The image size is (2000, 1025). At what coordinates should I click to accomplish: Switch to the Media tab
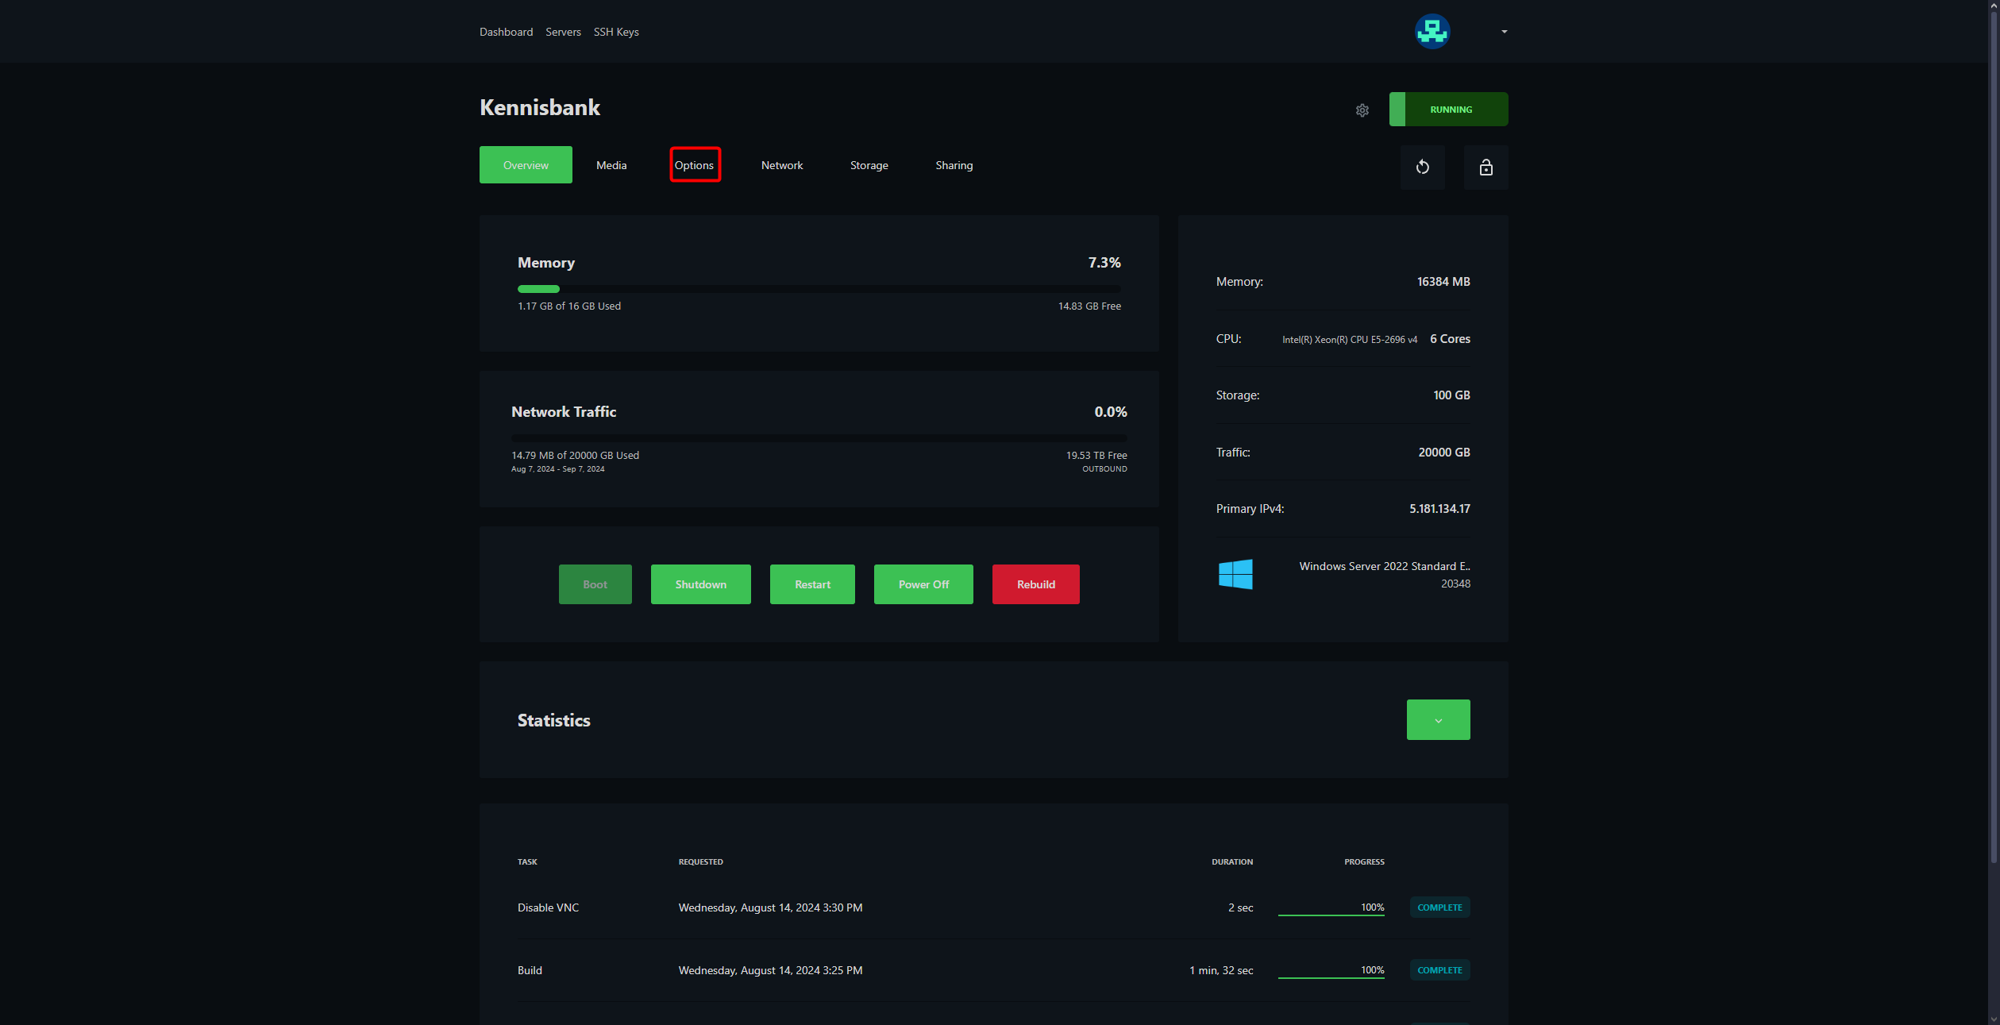tap(611, 165)
